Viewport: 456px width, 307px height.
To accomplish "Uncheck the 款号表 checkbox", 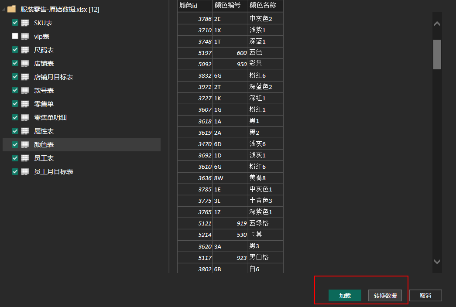I will pos(15,90).
